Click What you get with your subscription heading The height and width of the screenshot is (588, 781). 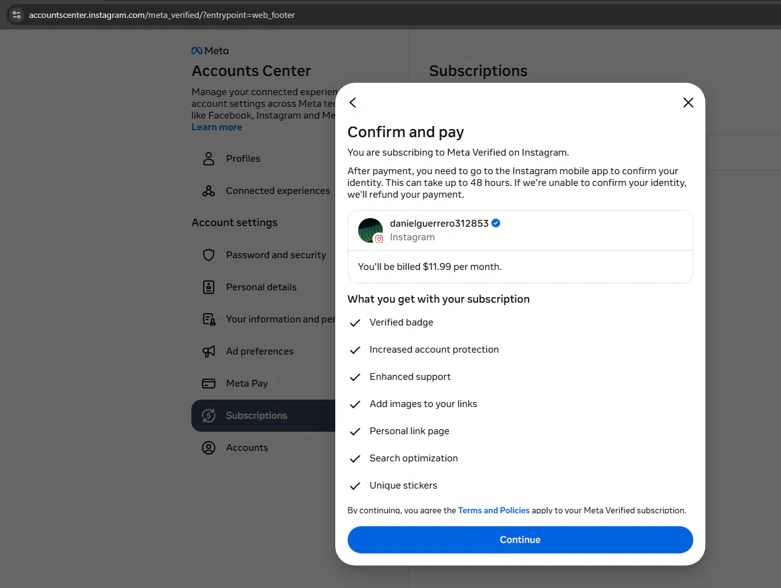438,299
